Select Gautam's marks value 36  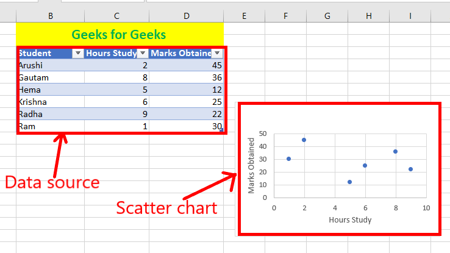pos(186,77)
